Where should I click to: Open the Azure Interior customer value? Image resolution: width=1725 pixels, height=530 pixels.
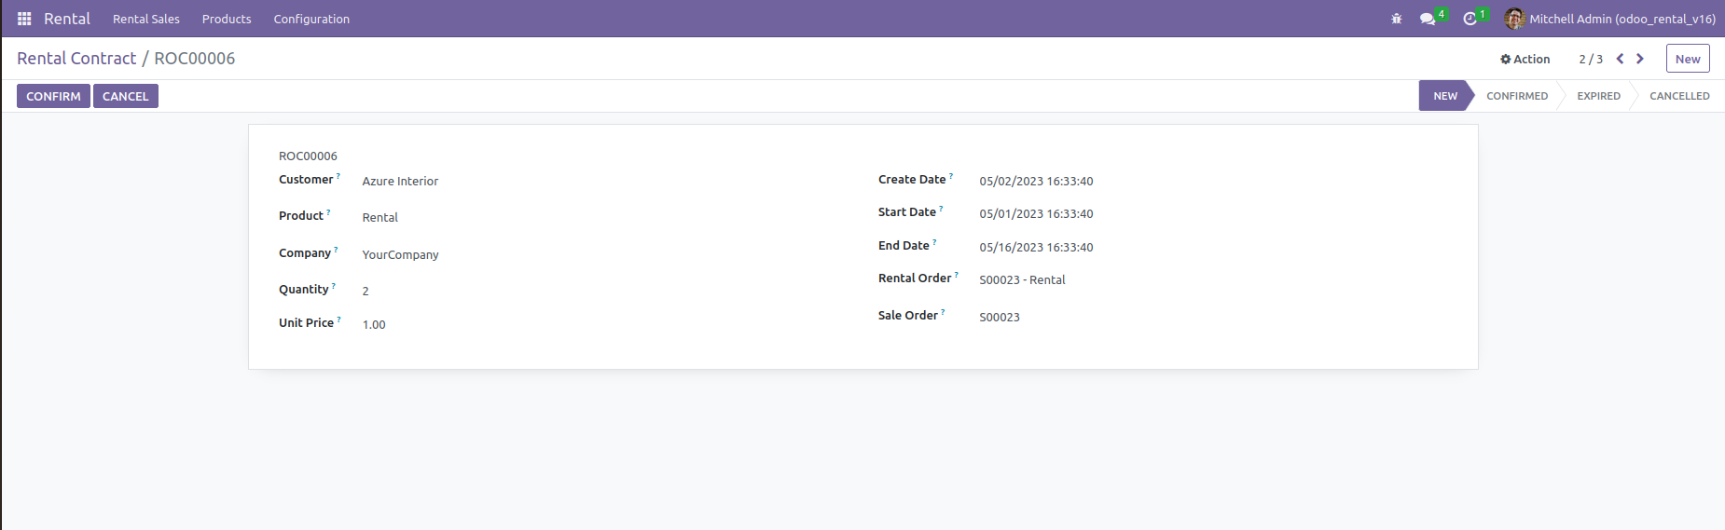pyautogui.click(x=400, y=182)
